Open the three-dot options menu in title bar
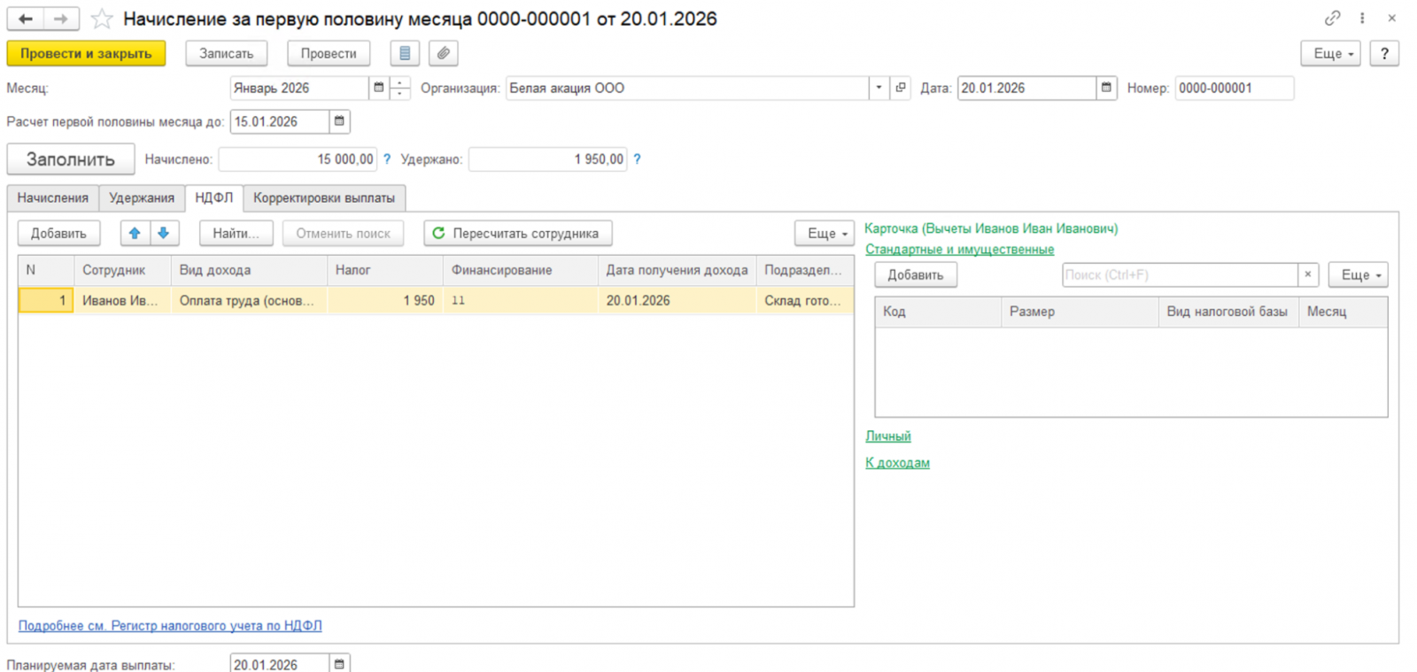 click(x=1362, y=18)
